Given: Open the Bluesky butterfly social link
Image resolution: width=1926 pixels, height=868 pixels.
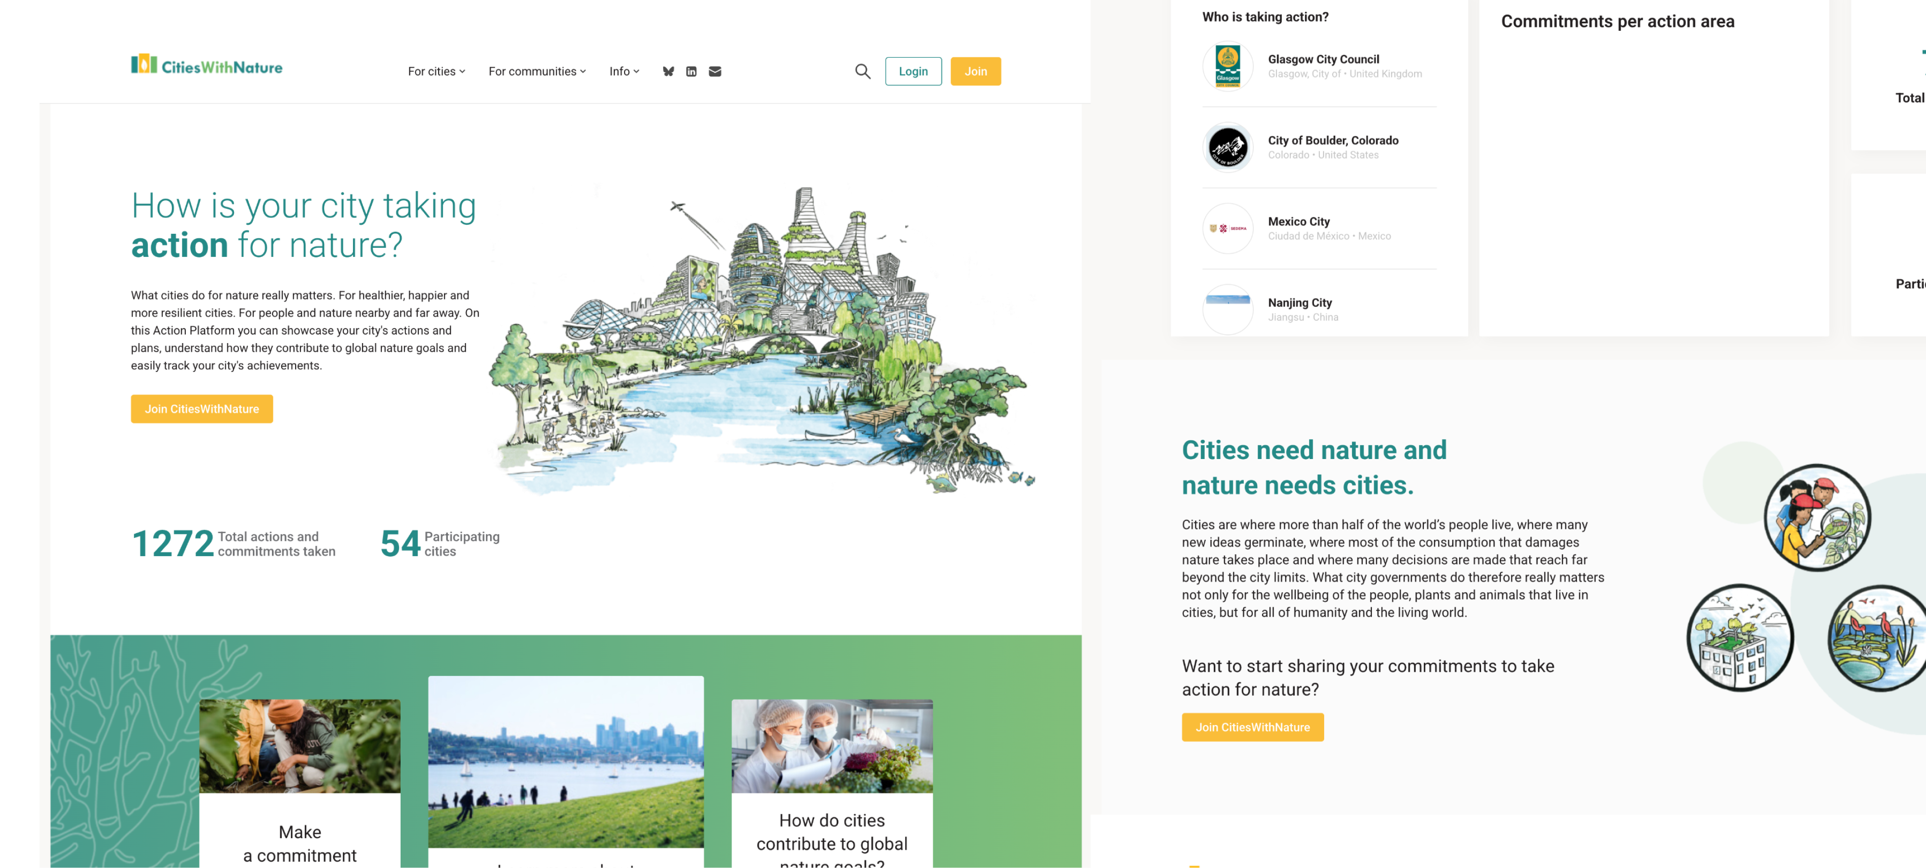Looking at the screenshot, I should pos(668,72).
